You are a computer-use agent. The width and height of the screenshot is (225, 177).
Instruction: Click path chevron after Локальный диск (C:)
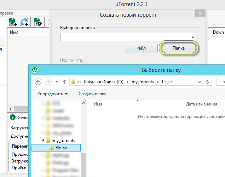128,82
